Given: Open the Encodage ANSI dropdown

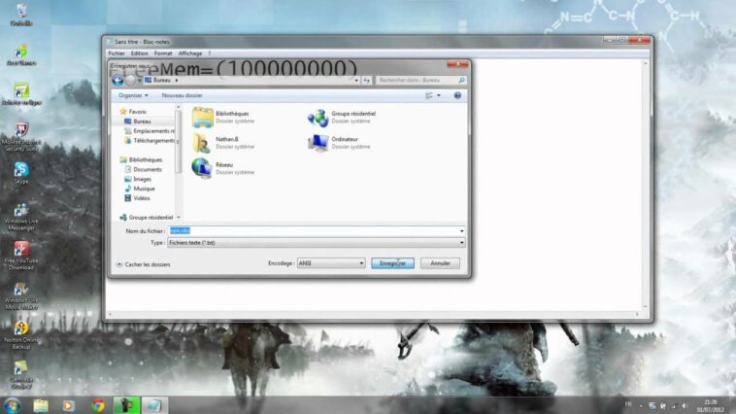Looking at the screenshot, I should [331, 263].
